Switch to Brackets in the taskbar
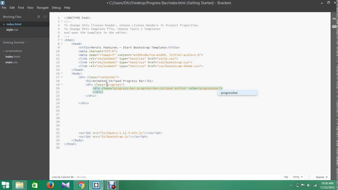The image size is (338, 190). [96, 185]
